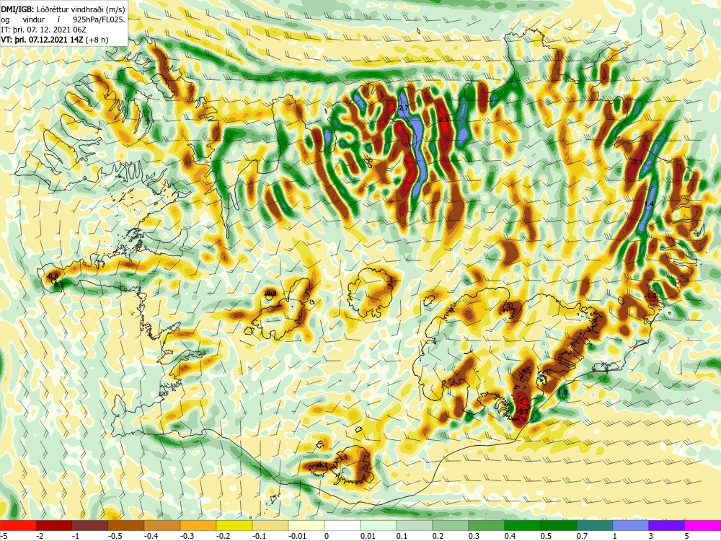The width and height of the screenshot is (721, 541).
Task: Click the purple legend swatch above 3
Action: (x=667, y=525)
